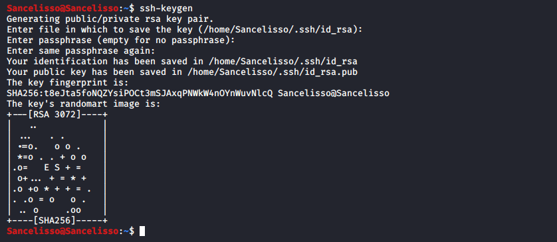Click Sancelisso@Sancelisso comment after the fingerprint
This screenshot has height=242, width=557.
tap(334, 93)
